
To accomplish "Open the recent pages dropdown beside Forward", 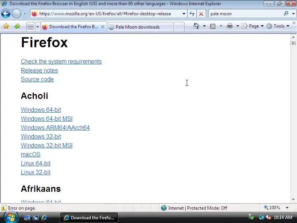I will point(25,14).
